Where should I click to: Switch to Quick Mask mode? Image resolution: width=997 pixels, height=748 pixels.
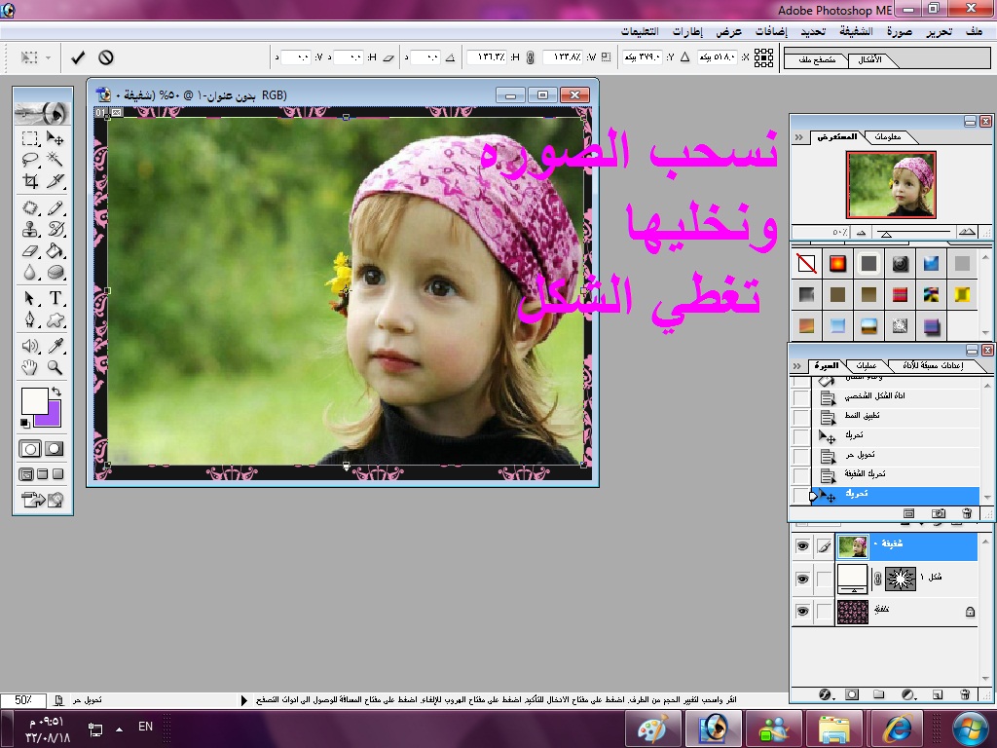point(55,449)
